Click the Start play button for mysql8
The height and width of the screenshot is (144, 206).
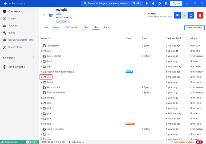pyautogui.click(x=184, y=15)
